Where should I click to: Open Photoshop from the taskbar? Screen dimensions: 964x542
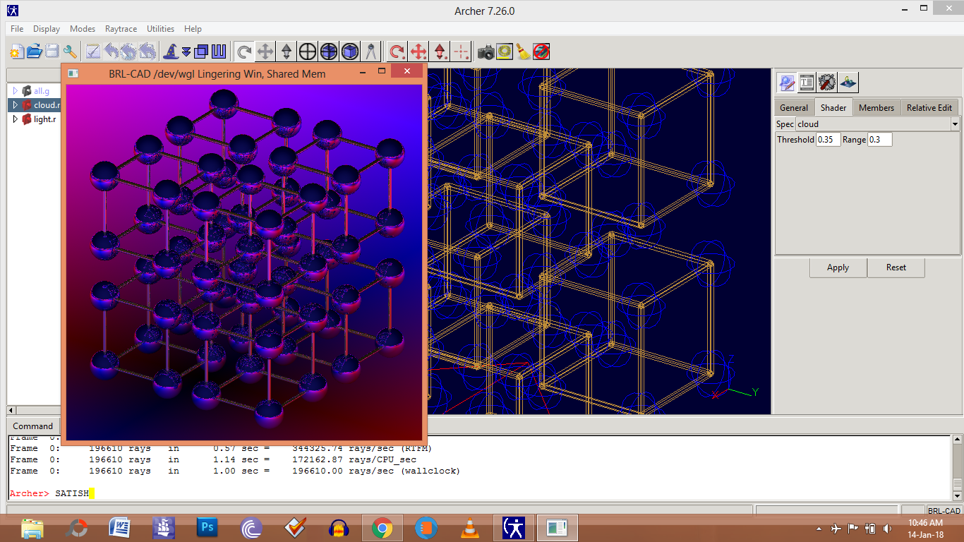207,528
